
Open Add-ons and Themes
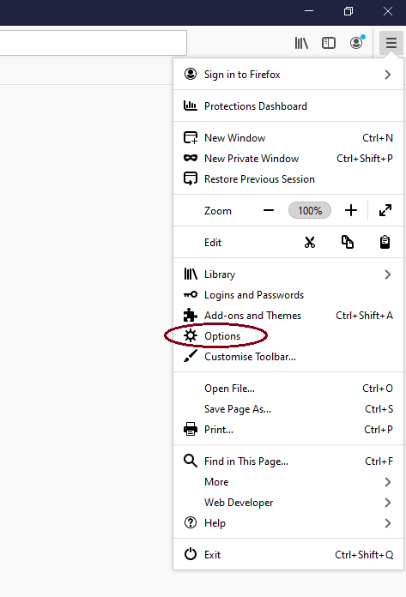pyautogui.click(x=288, y=316)
